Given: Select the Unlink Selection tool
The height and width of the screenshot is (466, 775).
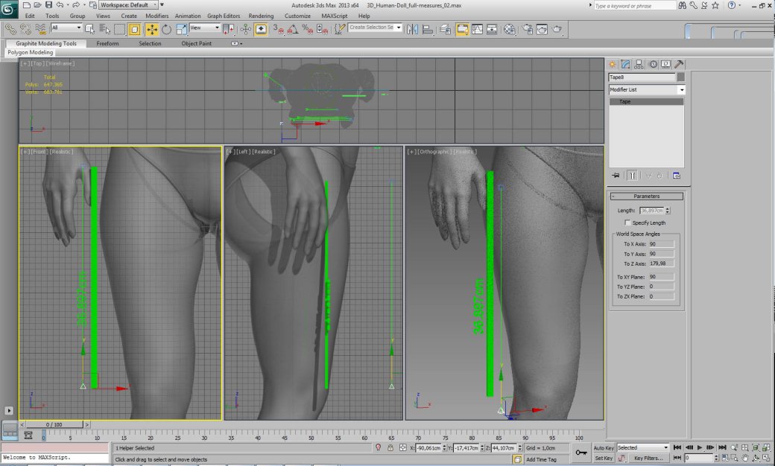Looking at the screenshot, I should [x=25, y=30].
